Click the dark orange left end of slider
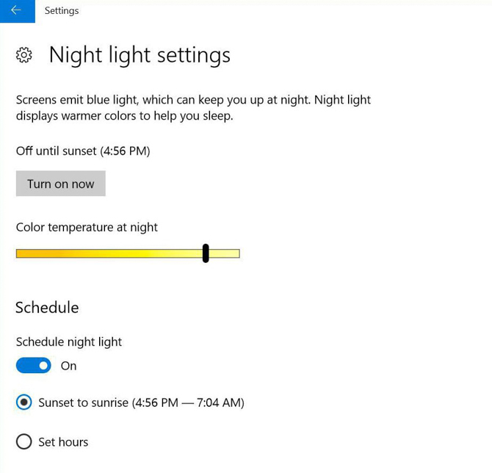This screenshot has width=492, height=473. click(x=22, y=254)
